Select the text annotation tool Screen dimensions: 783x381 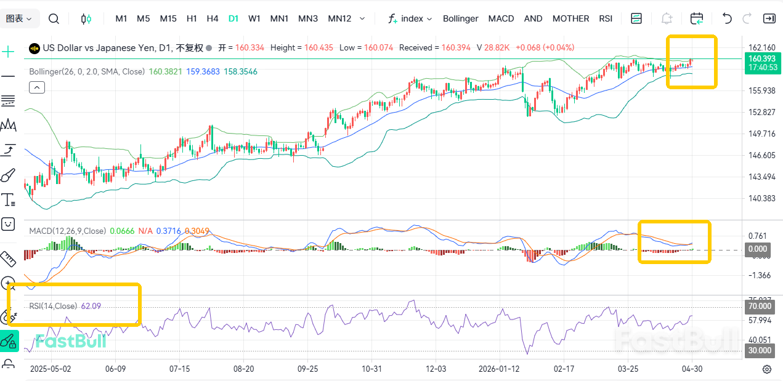click(8, 199)
